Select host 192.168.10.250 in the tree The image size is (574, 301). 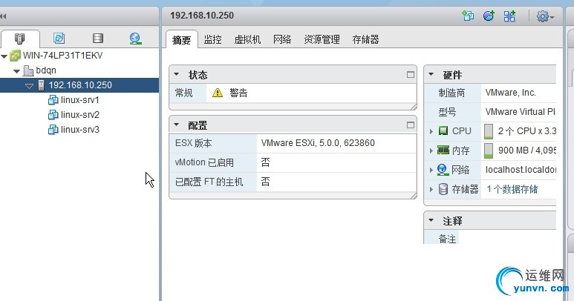(79, 85)
